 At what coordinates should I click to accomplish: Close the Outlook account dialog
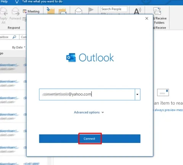(x=147, y=18)
